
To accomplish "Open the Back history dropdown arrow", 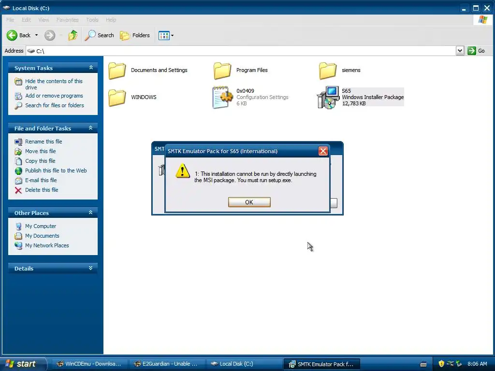I will [x=36, y=35].
